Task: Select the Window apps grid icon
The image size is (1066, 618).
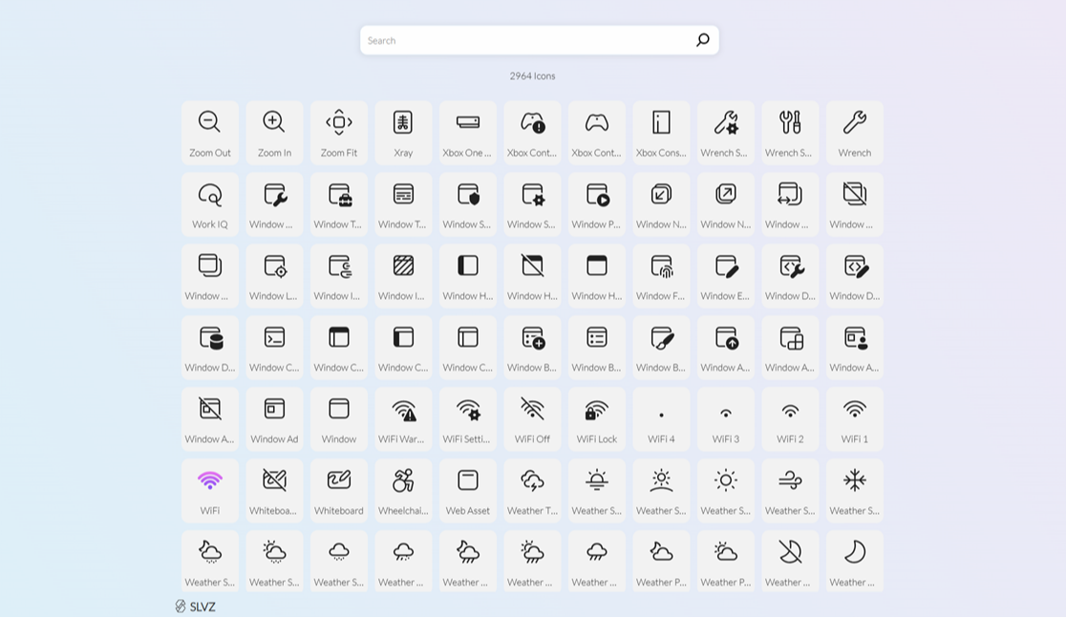Action: coord(790,348)
